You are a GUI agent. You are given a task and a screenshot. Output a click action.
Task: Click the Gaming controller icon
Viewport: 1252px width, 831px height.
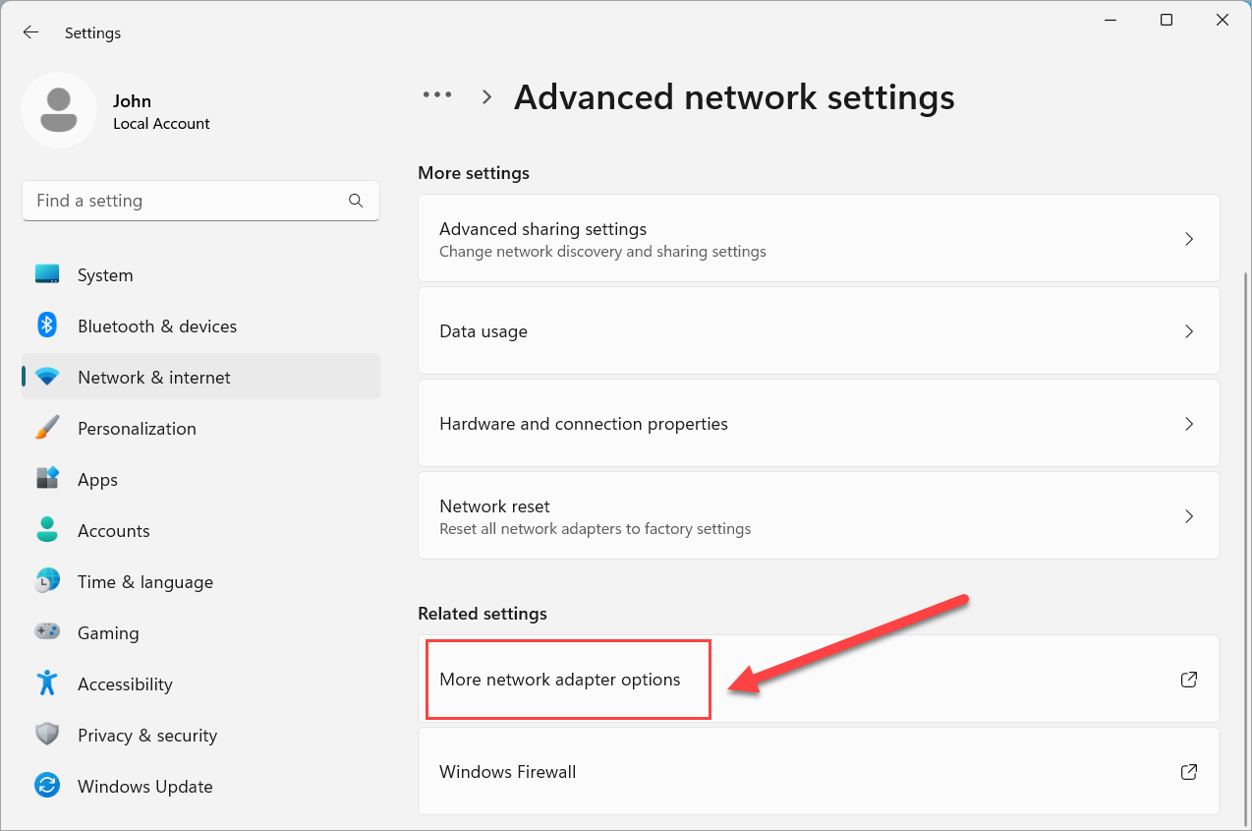coord(46,632)
